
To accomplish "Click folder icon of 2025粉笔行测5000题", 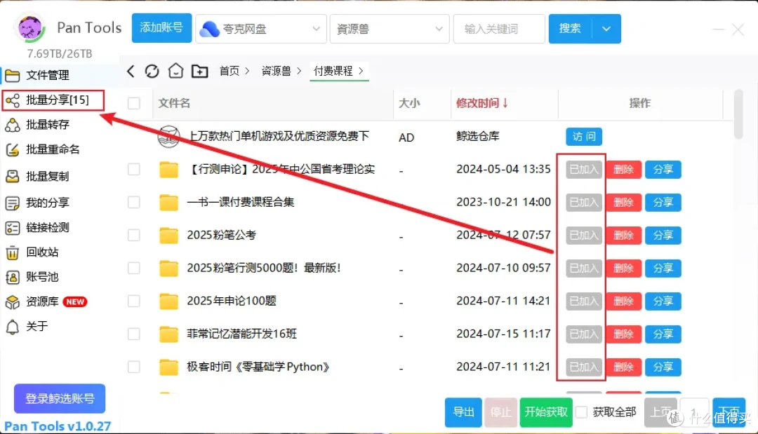I will (x=168, y=269).
